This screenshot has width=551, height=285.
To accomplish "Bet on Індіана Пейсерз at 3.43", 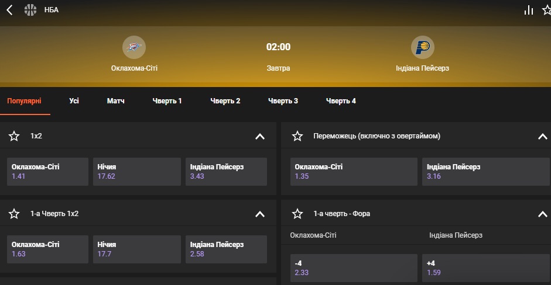I will click(x=226, y=172).
